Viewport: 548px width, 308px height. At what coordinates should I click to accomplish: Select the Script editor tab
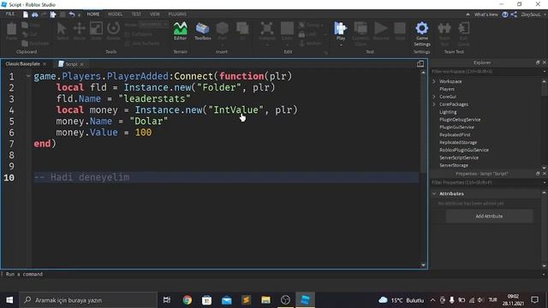(71, 64)
